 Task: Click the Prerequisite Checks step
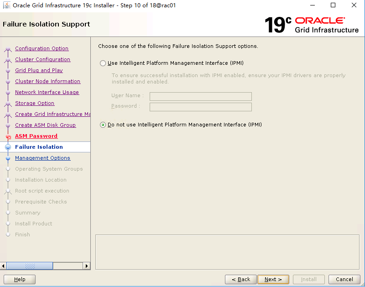[41, 202]
